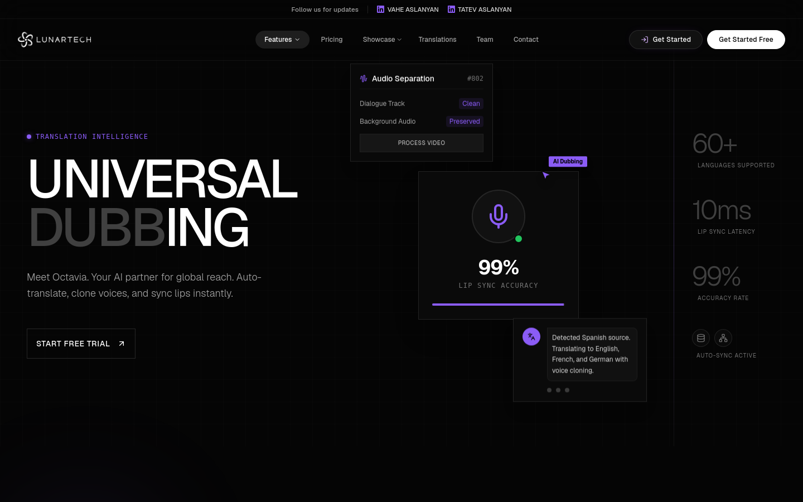Image resolution: width=803 pixels, height=502 pixels.
Task: Click the "10ms" statistic
Action: pyautogui.click(x=722, y=210)
